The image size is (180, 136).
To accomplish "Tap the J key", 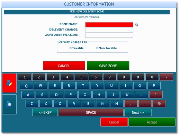I will click(113, 95).
